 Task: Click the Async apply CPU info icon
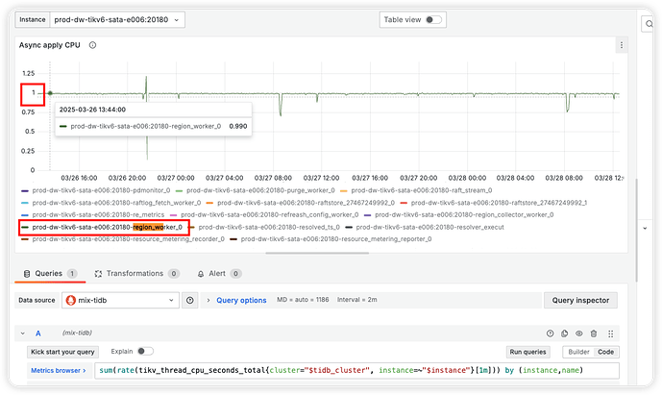click(92, 45)
